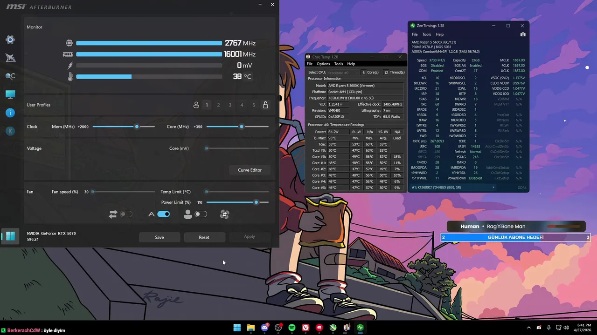Open the hardware monitor screen icon in sidebar
597x335 pixels.
[10, 94]
